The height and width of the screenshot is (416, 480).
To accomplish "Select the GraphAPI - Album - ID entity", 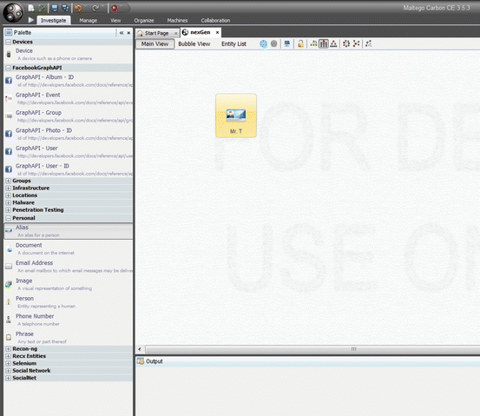I will coord(69,81).
